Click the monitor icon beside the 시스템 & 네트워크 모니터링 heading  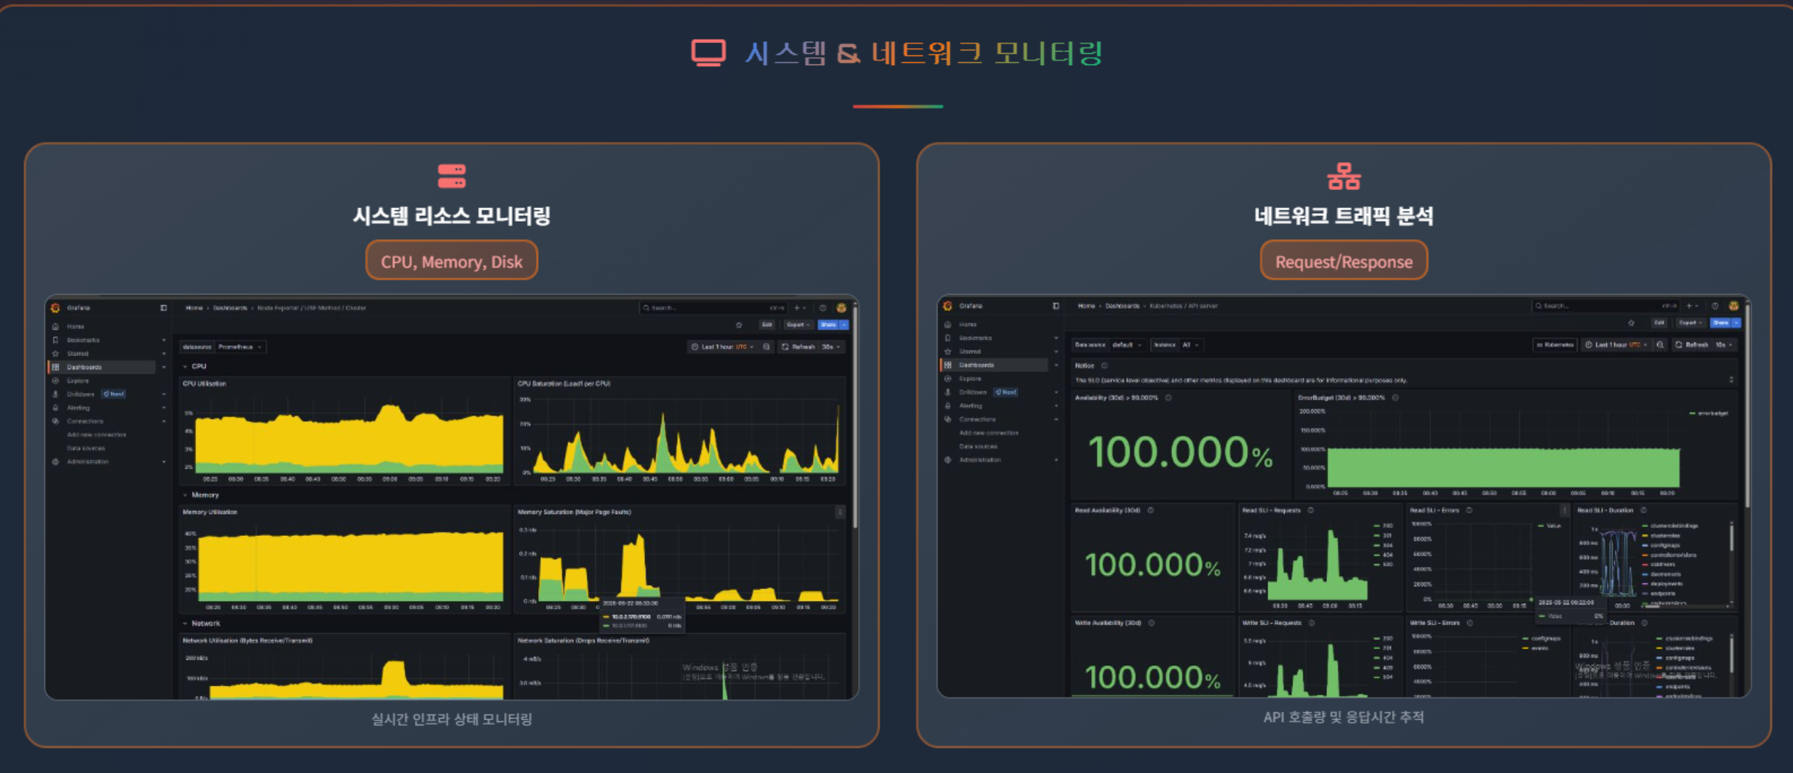coord(708,53)
